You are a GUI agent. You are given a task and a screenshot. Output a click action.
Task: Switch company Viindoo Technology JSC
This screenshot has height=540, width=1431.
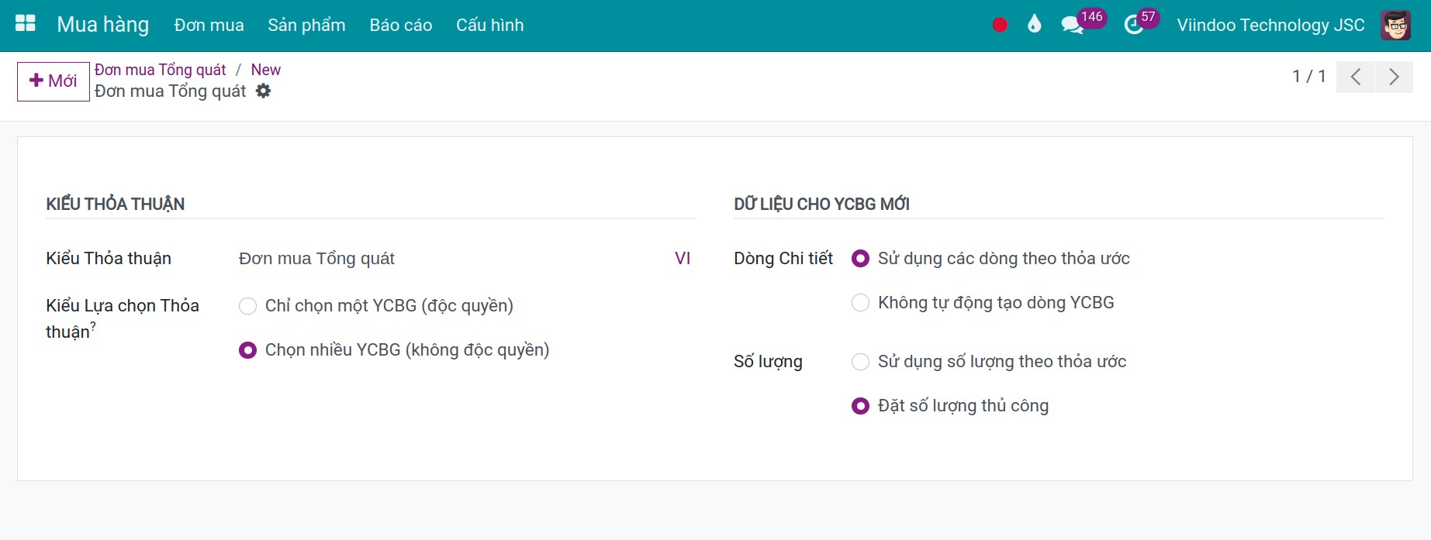pyautogui.click(x=1270, y=25)
